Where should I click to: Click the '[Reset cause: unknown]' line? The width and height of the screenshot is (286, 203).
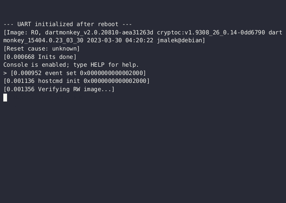[x=41, y=48]
